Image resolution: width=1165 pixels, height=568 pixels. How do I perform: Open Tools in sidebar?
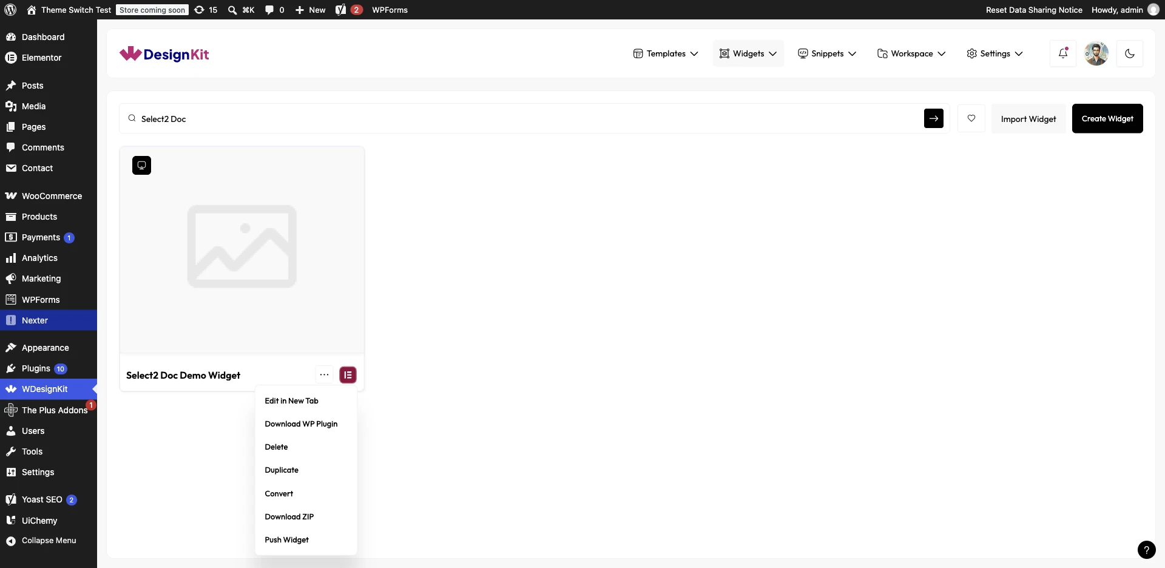pyautogui.click(x=49, y=451)
